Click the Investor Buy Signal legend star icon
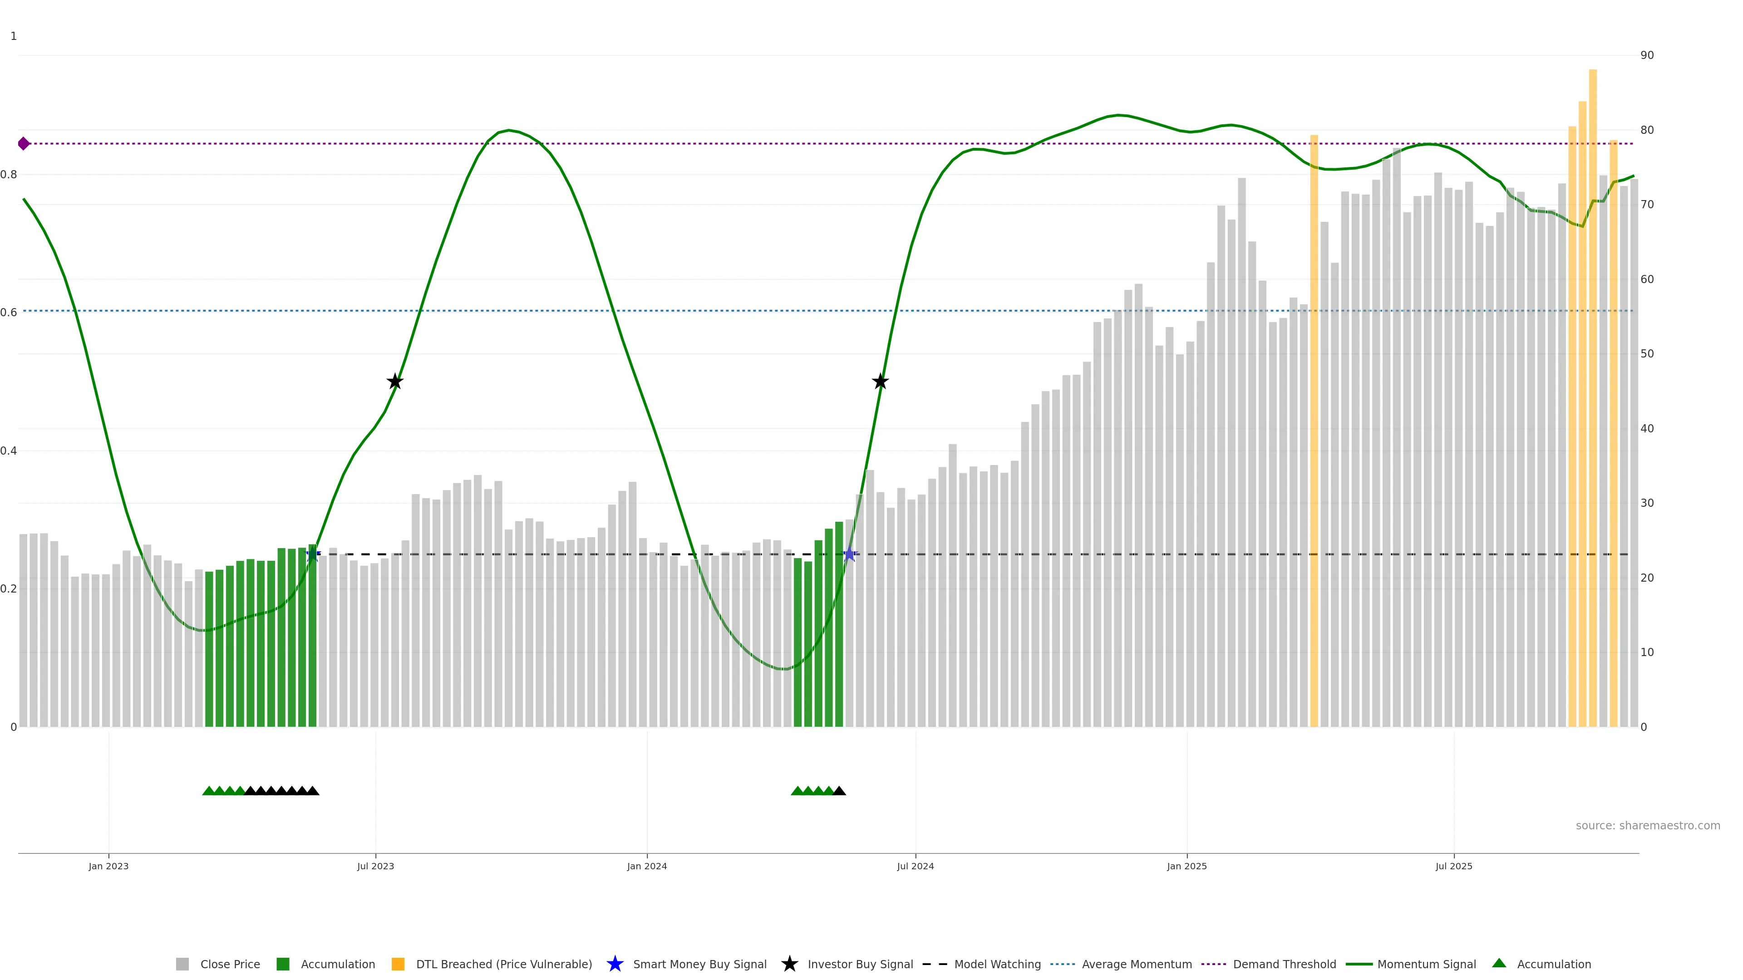 [x=789, y=964]
